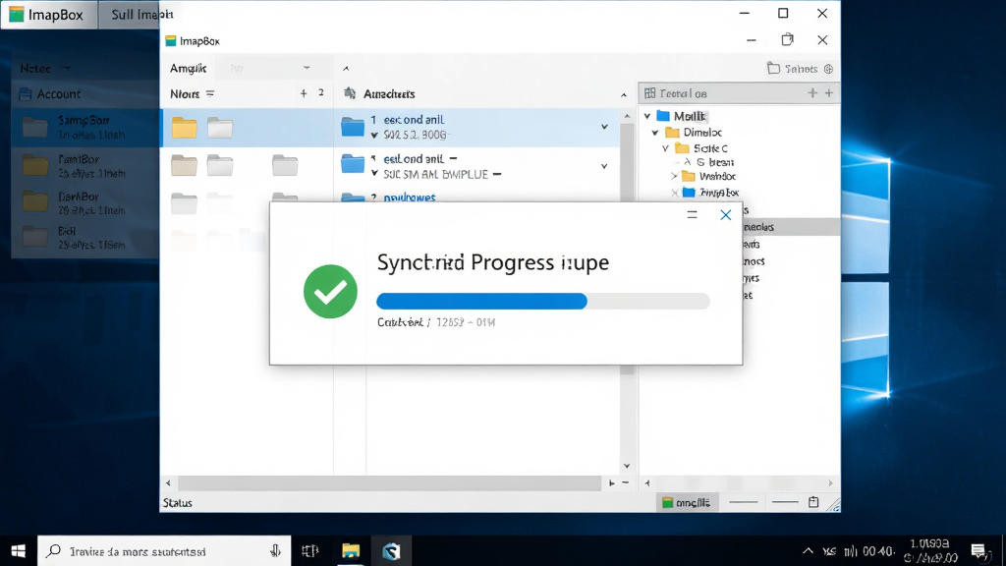Click the green checkmark icon in the sync dialog
Viewport: 1006px width, 566px height.
click(x=330, y=291)
